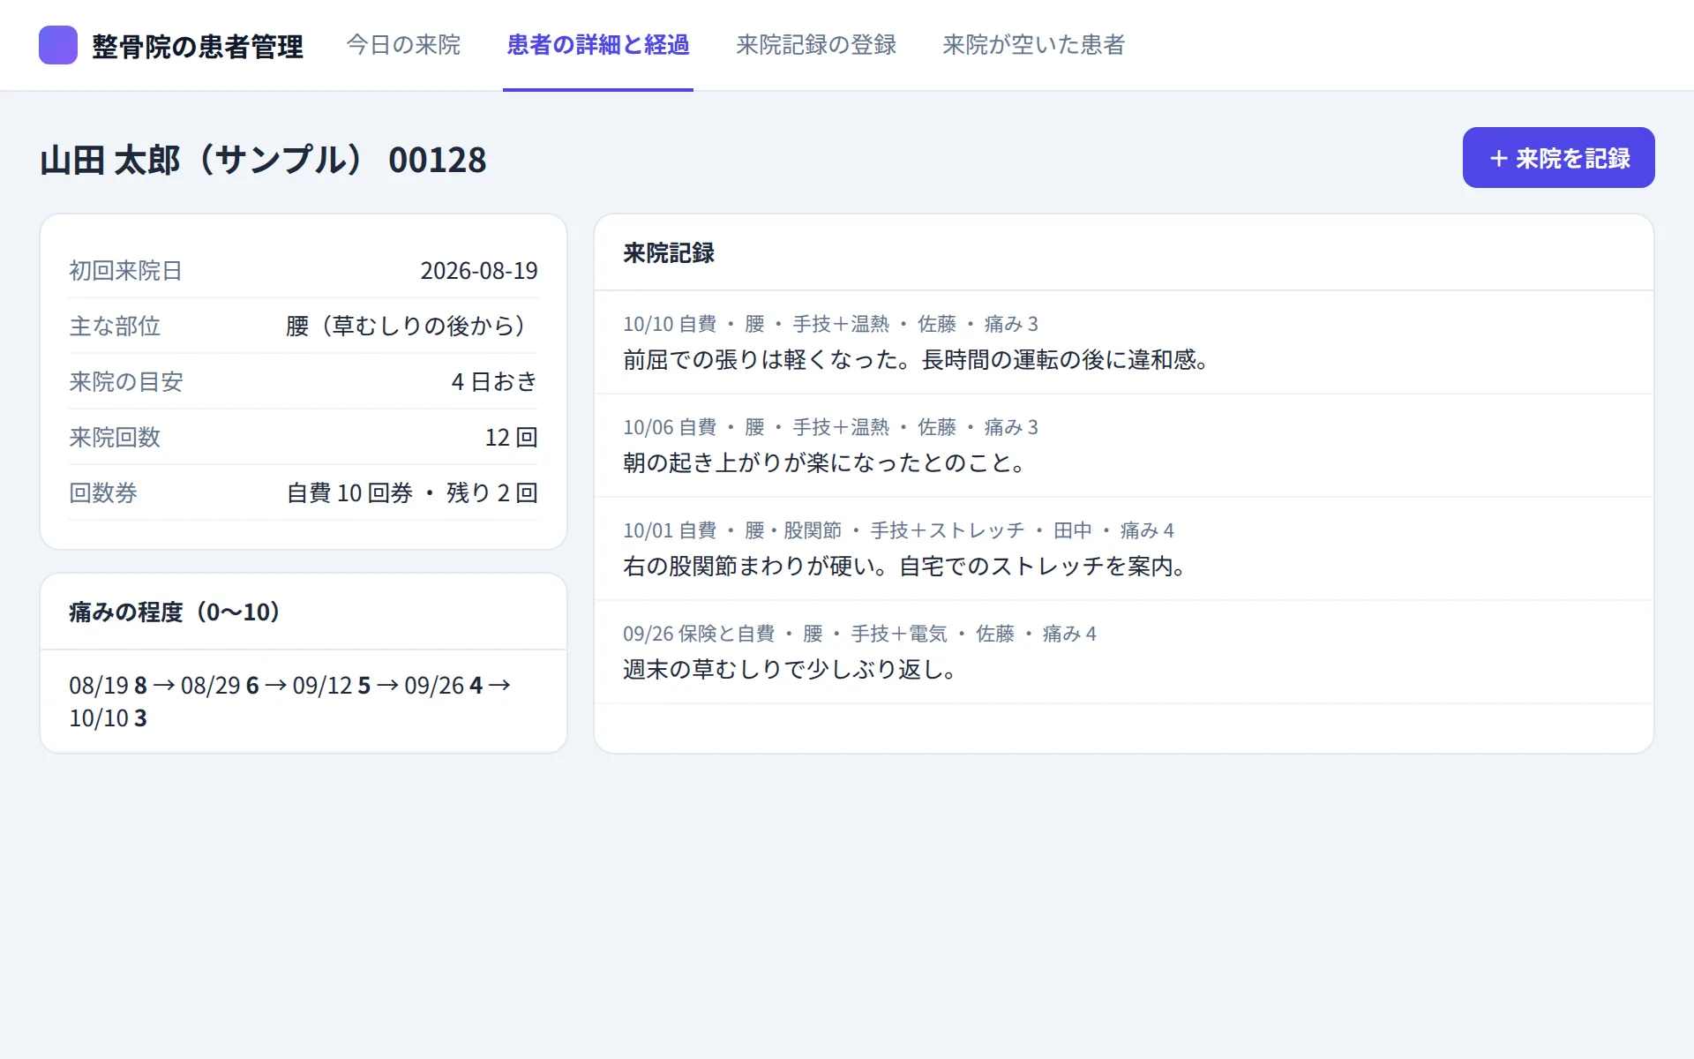This screenshot has height=1059, width=1694.
Task: Click the 来院回数 value 12 回
Action: click(x=511, y=438)
